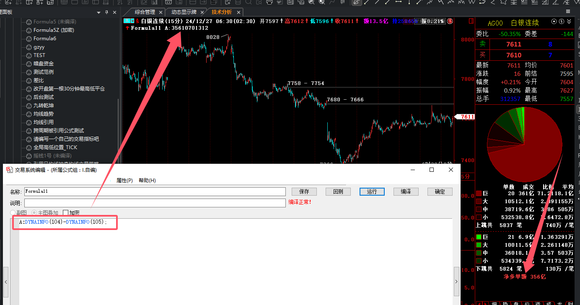Viewport: 580px width, 305px height.
Task: Select Formula5Z (加密) in formula tree
Action: pos(54,30)
